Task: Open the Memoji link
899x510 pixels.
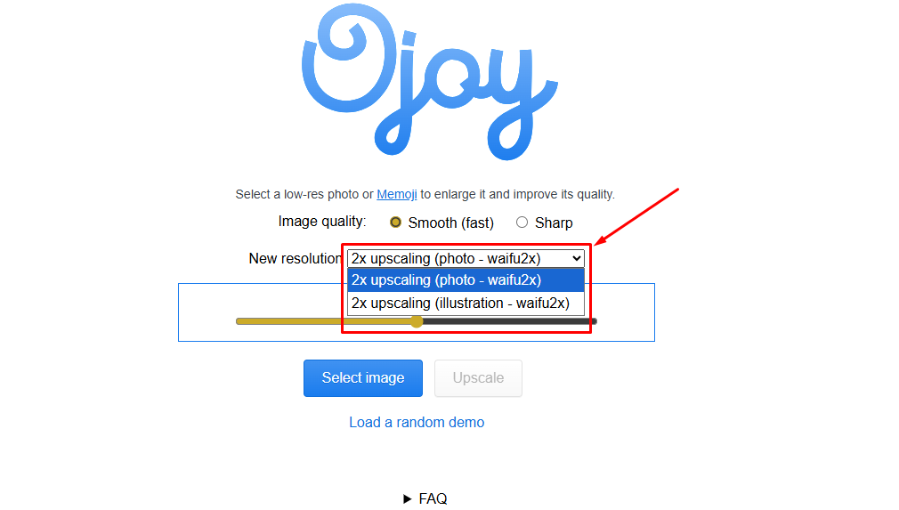Action: point(397,194)
